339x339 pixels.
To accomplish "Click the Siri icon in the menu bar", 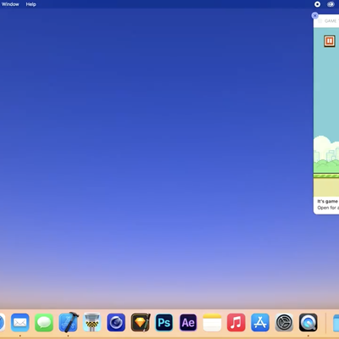I will coord(331,4).
